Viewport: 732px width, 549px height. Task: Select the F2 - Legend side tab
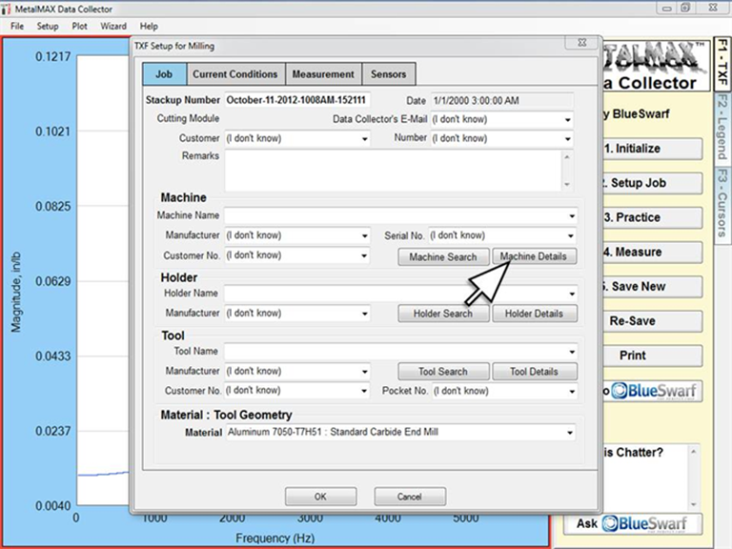722,128
